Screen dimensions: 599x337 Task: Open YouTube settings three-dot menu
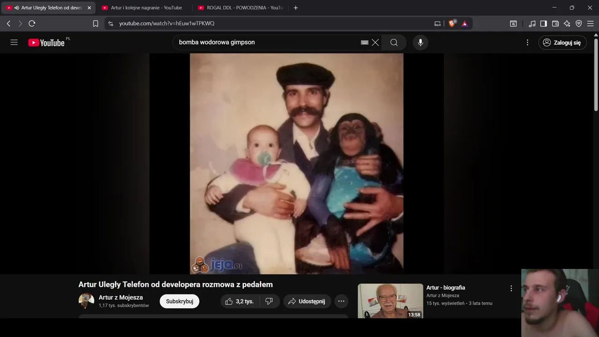tap(527, 43)
